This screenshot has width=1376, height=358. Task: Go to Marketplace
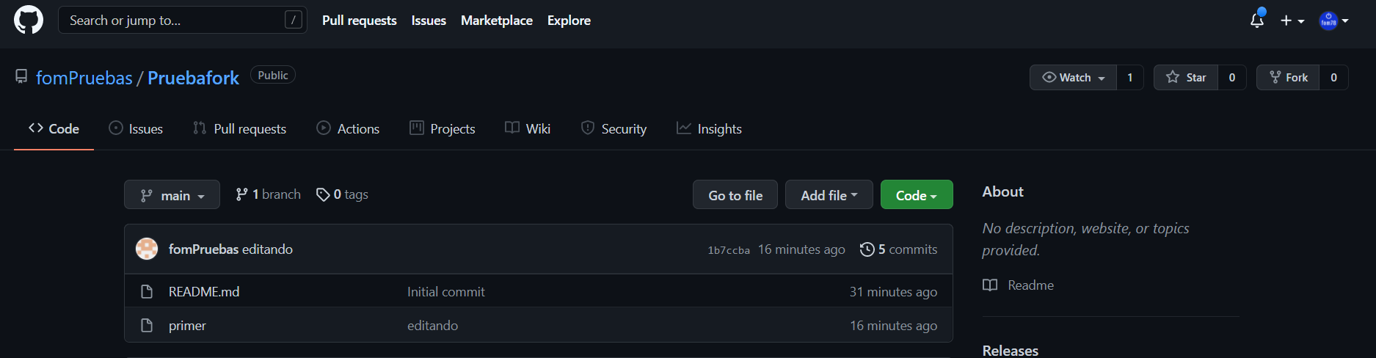(x=497, y=21)
